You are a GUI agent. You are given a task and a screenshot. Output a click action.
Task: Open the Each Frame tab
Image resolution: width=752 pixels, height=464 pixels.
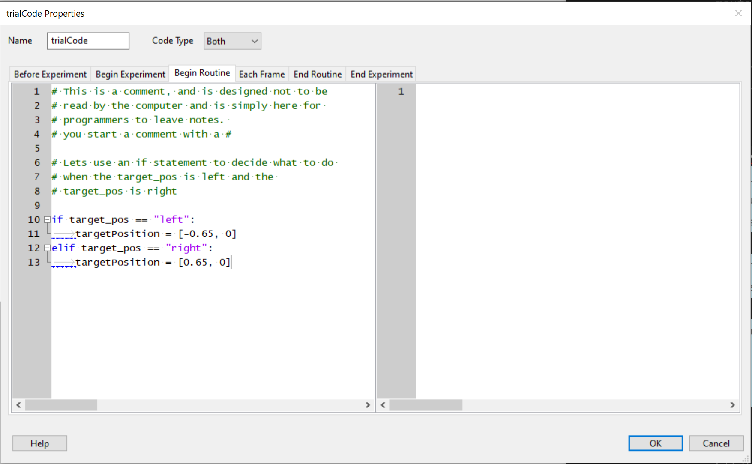(x=261, y=74)
